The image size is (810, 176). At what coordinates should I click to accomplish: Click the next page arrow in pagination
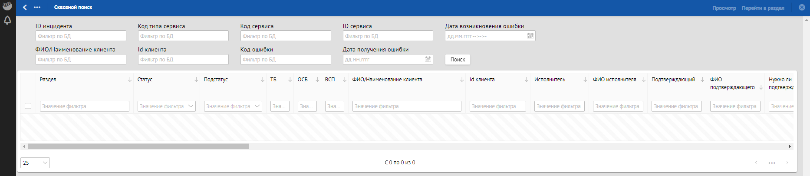787,163
